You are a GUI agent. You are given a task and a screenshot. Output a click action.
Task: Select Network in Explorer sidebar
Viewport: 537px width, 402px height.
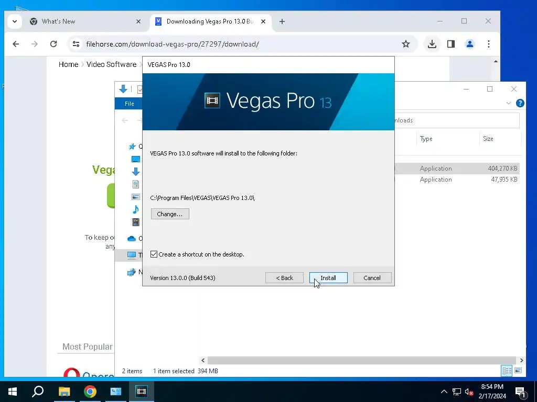click(x=132, y=272)
